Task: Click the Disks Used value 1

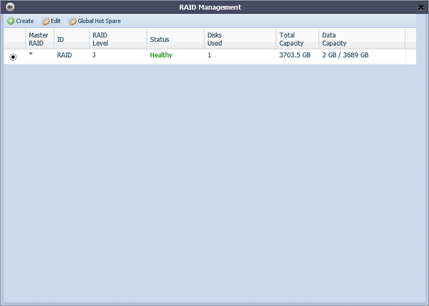Action: click(209, 55)
